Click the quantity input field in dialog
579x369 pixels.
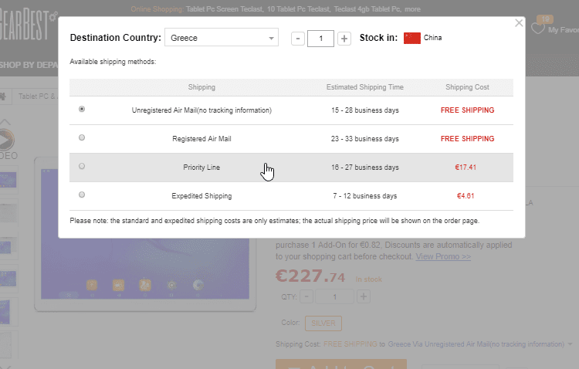320,38
